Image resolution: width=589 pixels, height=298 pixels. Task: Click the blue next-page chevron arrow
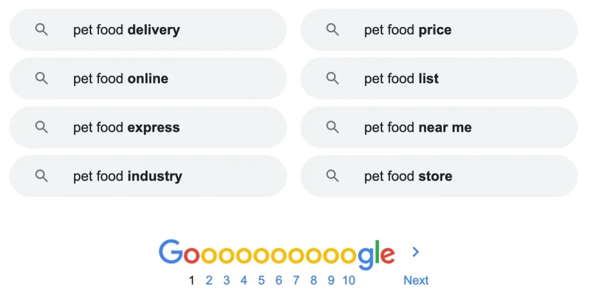(x=415, y=252)
